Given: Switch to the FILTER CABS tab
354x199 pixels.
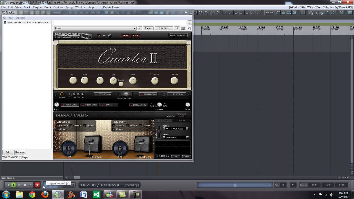Looking at the screenshot, I should pos(89,105).
